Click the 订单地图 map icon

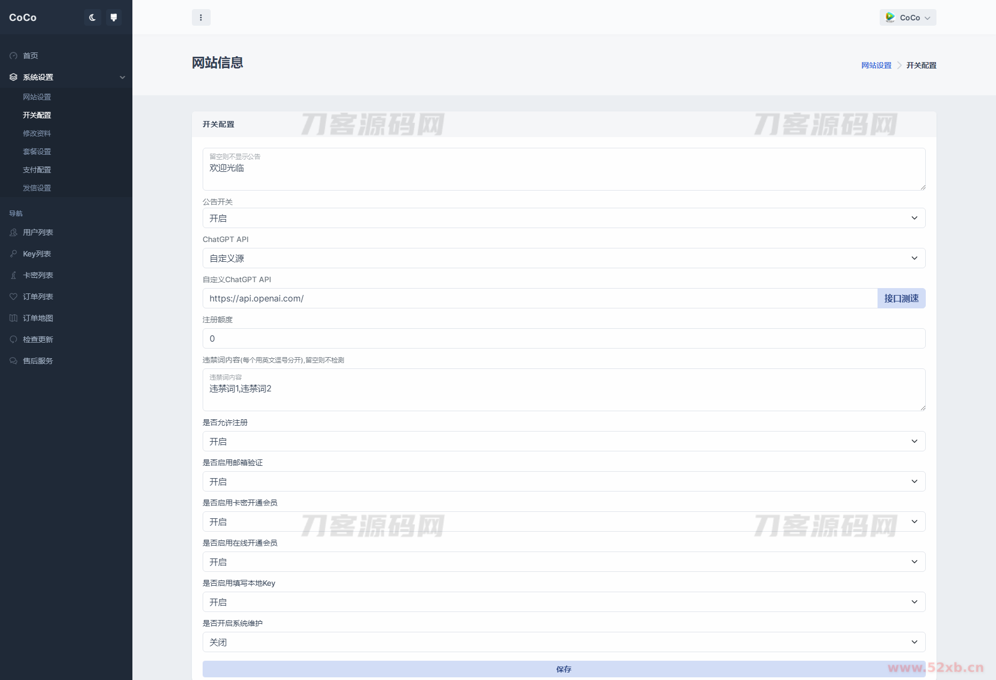[13, 318]
